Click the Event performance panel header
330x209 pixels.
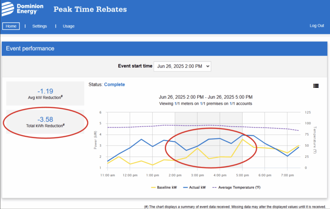165,49
